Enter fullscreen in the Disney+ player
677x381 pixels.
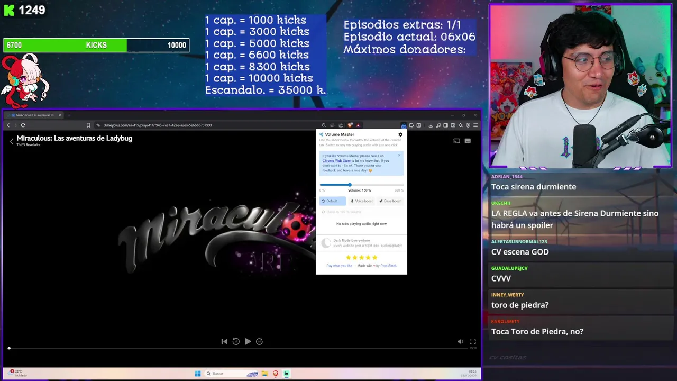point(473,342)
